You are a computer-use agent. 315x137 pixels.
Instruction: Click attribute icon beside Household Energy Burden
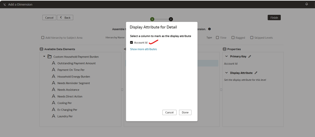pyautogui.click(x=53, y=76)
